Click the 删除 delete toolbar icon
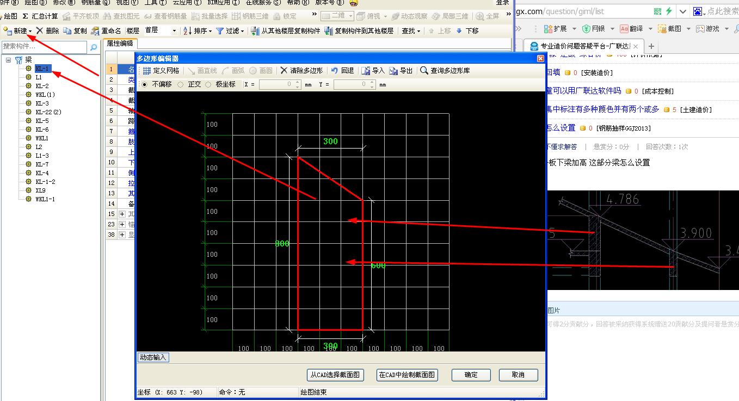Screen dimensions: 739x401 48,31
